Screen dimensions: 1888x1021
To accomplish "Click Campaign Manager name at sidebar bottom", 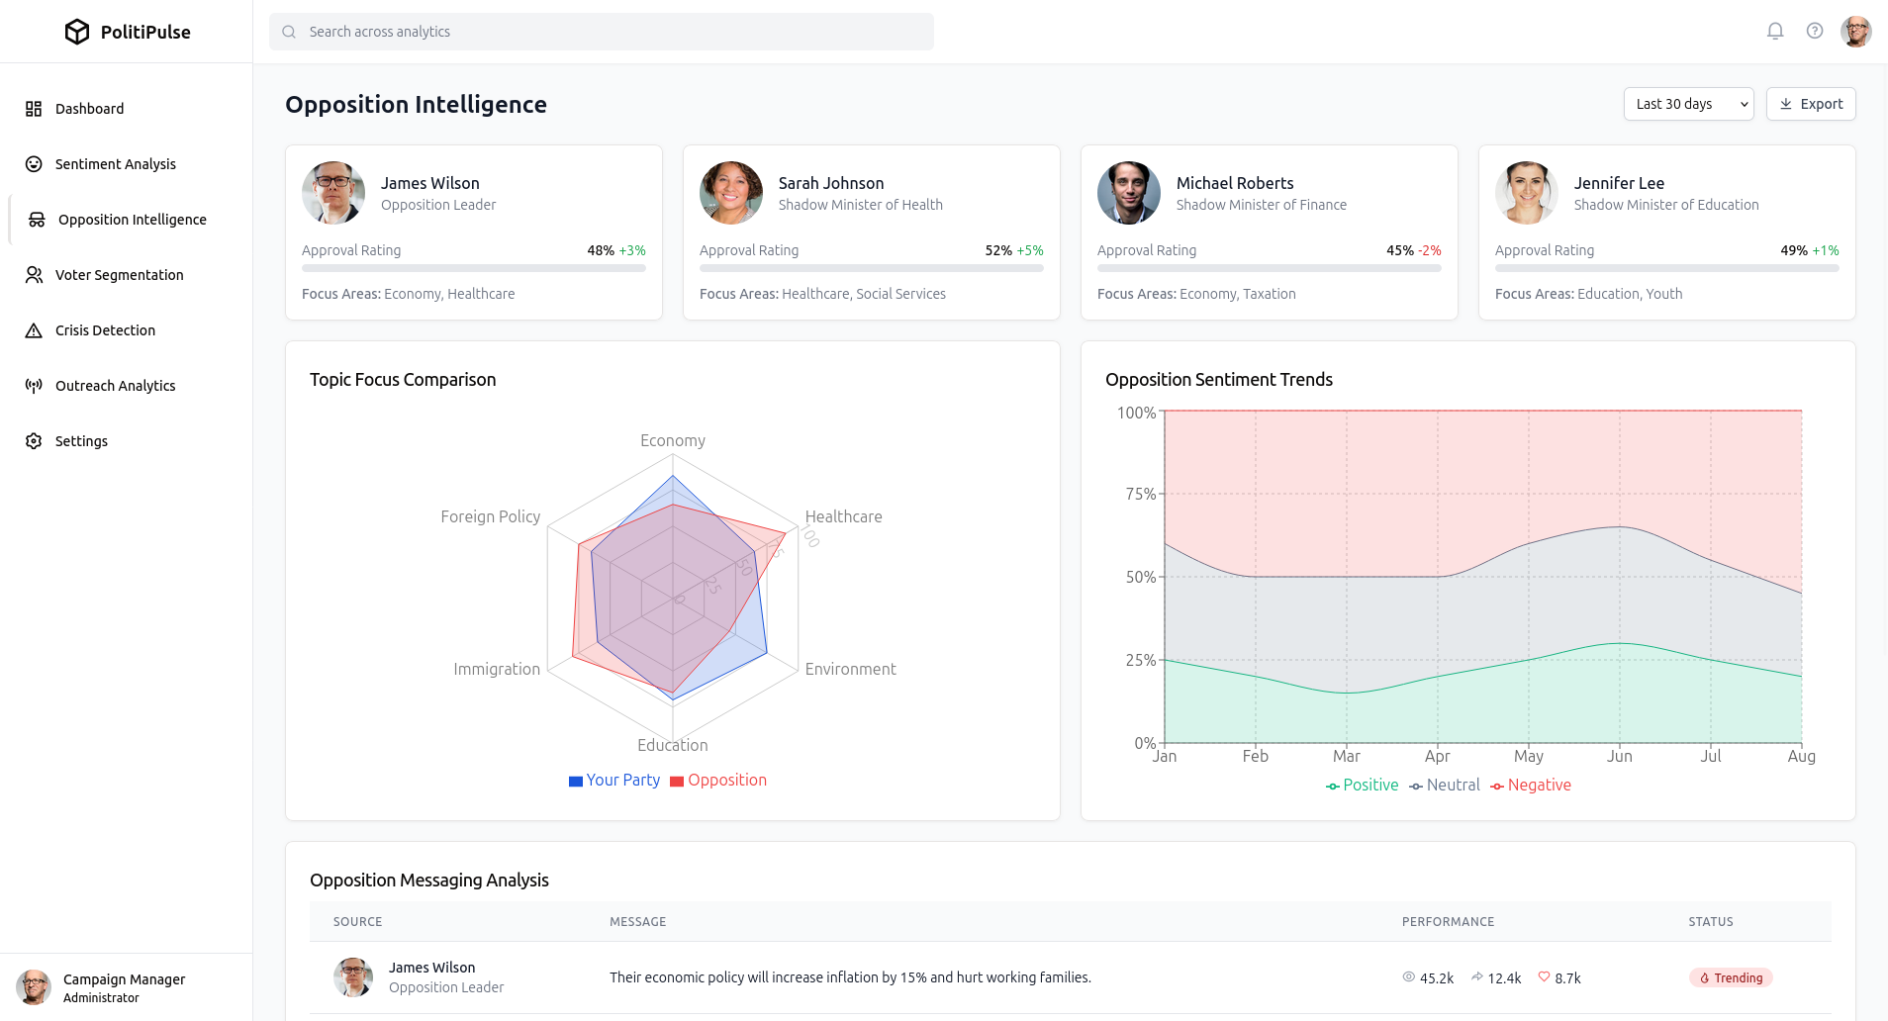I will pos(124,979).
